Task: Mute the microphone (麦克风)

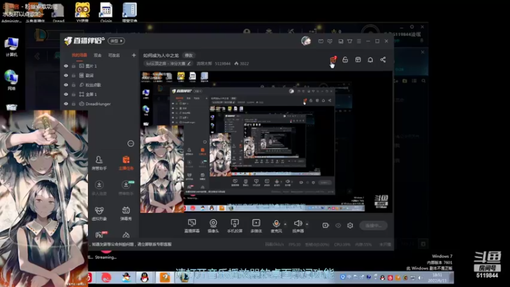Action: coord(276,224)
